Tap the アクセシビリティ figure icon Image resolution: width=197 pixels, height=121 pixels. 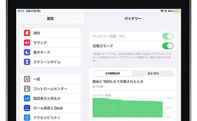(x=27, y=118)
